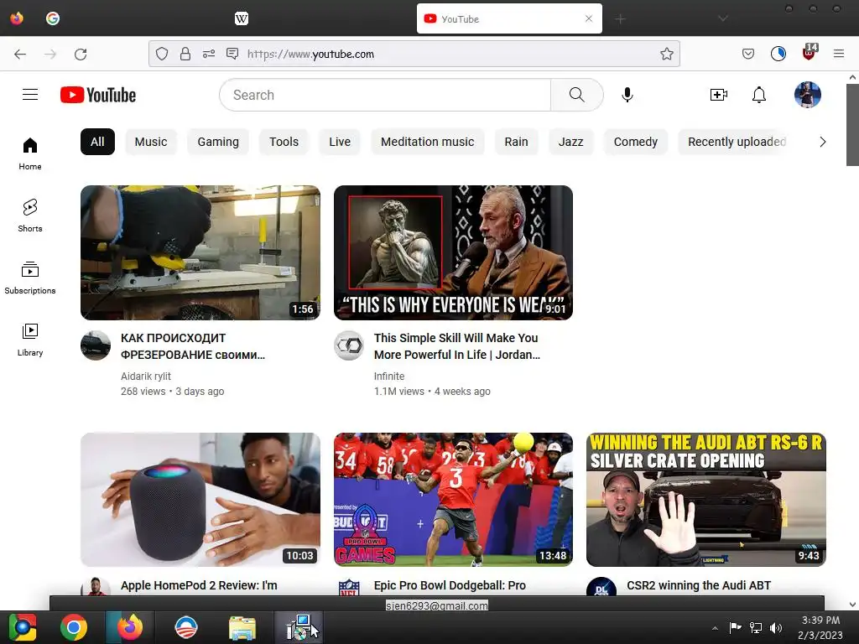
Task: Click the YouTube search field
Action: [385, 95]
